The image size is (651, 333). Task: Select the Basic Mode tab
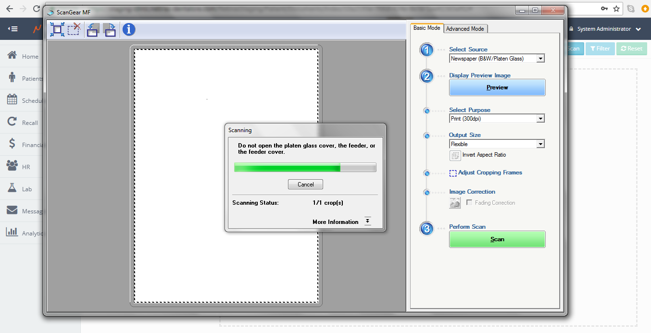pos(426,28)
